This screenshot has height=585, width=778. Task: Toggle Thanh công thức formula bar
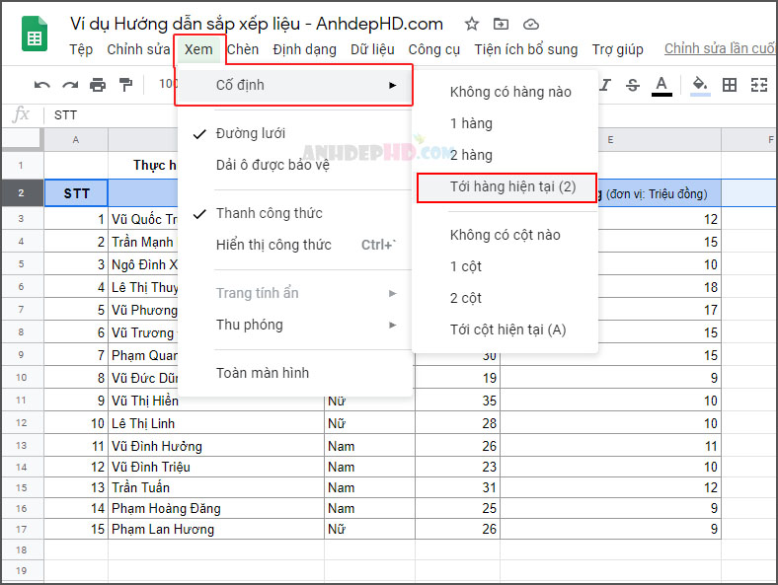[x=295, y=213]
